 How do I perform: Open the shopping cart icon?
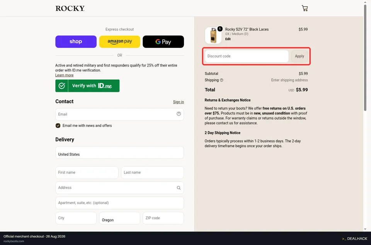click(x=305, y=8)
